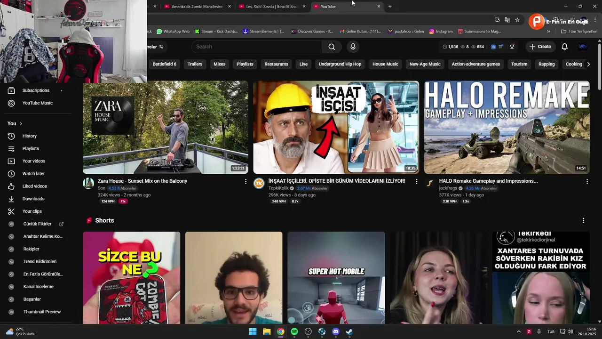Viewport: 602px width, 339px height.
Task: Open options for İNŞAAT İŞÇİLERİ video
Action: coord(416,181)
